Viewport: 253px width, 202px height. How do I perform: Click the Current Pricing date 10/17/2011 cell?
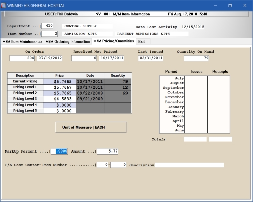coord(90,81)
